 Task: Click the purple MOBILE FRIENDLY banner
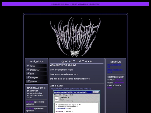pos(75,4)
